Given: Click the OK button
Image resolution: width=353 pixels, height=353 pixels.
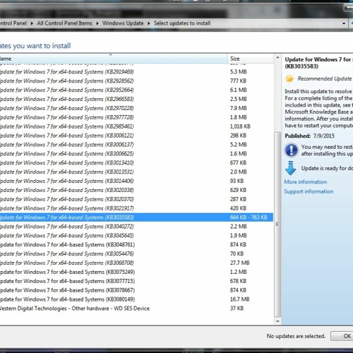Looking at the screenshot, I should click(x=342, y=336).
